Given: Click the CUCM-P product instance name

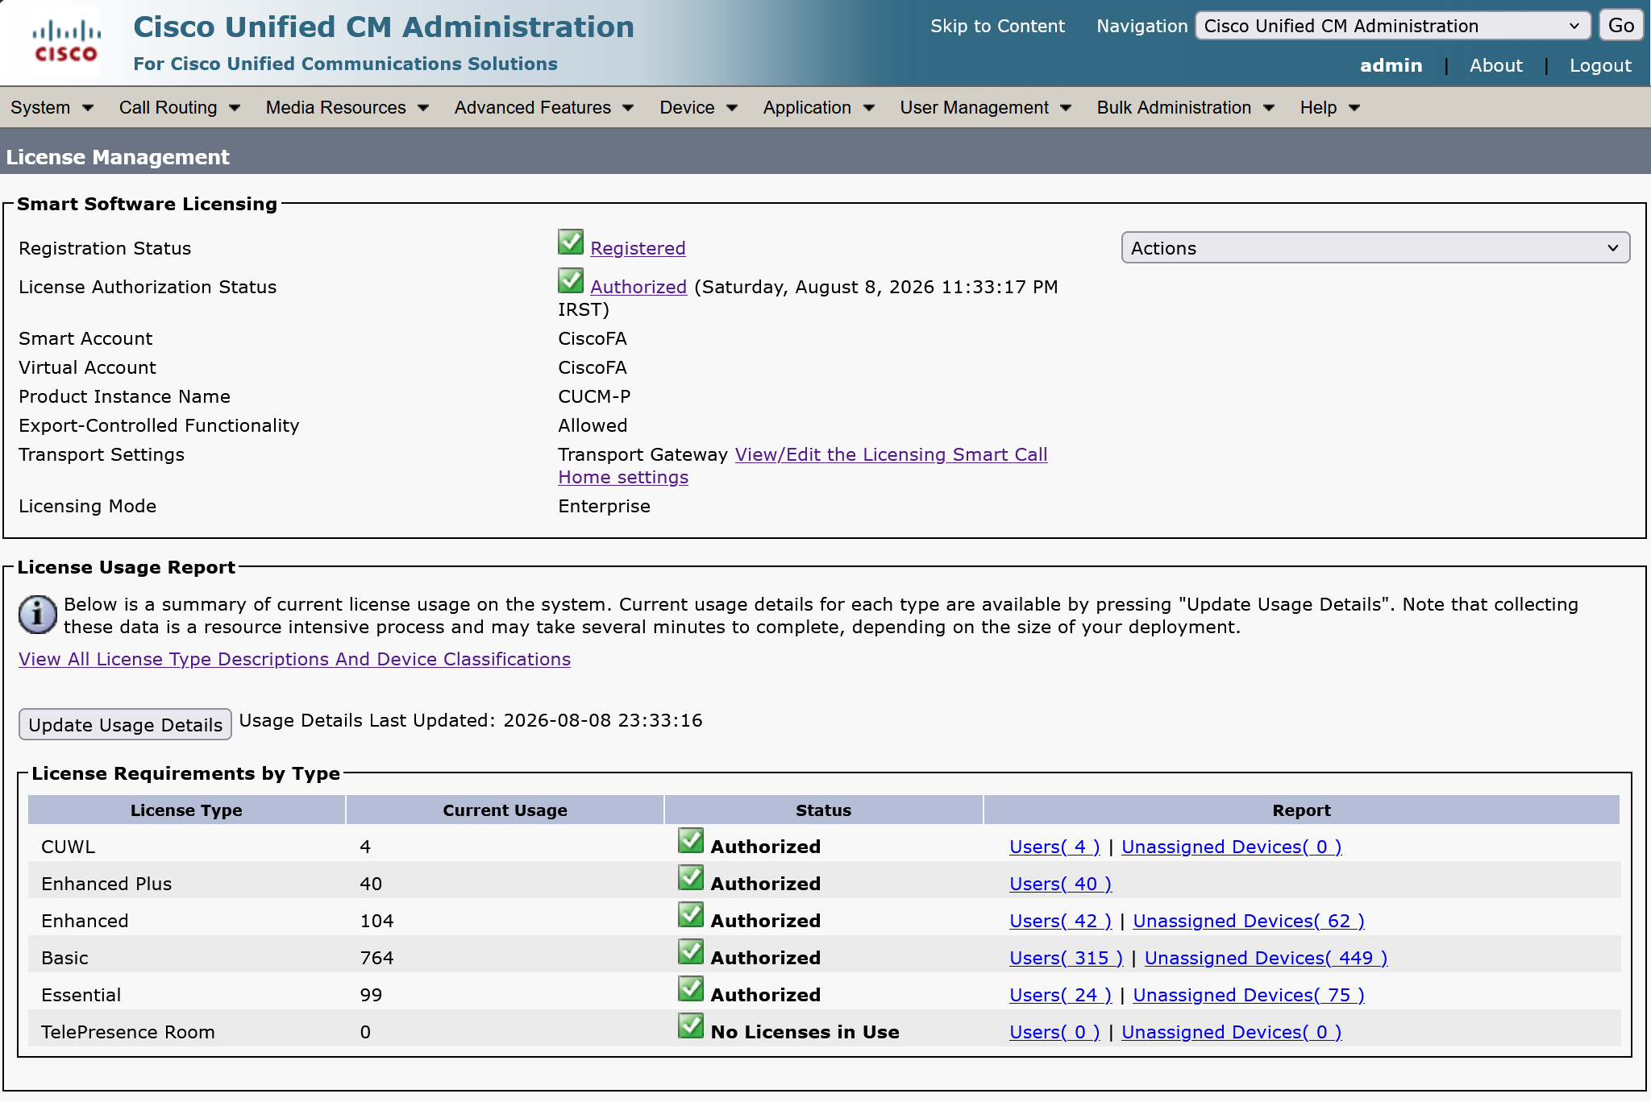Looking at the screenshot, I should click(x=594, y=397).
